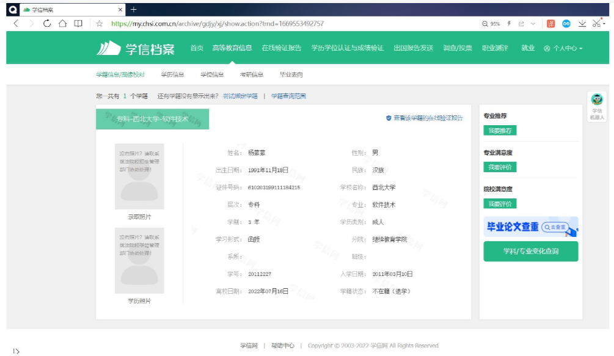Image resolution: width=614 pixels, height=356 pixels.
Task: Click the 尝试绑定学籍 link
Action: click(241, 96)
